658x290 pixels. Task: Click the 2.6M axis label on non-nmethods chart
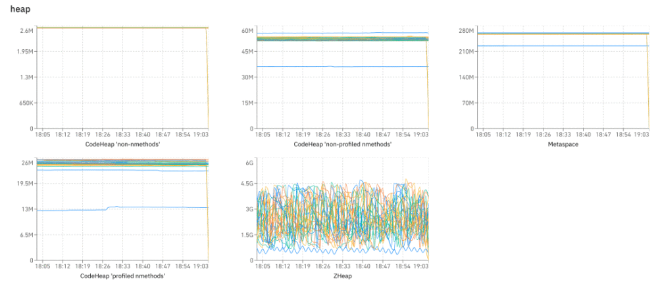pos(26,31)
